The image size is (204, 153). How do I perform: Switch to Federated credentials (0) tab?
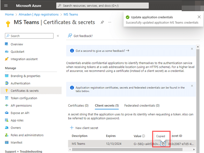(142, 106)
